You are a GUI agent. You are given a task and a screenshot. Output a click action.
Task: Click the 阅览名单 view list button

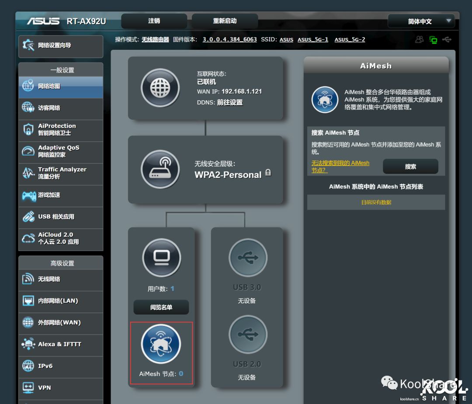pos(161,307)
